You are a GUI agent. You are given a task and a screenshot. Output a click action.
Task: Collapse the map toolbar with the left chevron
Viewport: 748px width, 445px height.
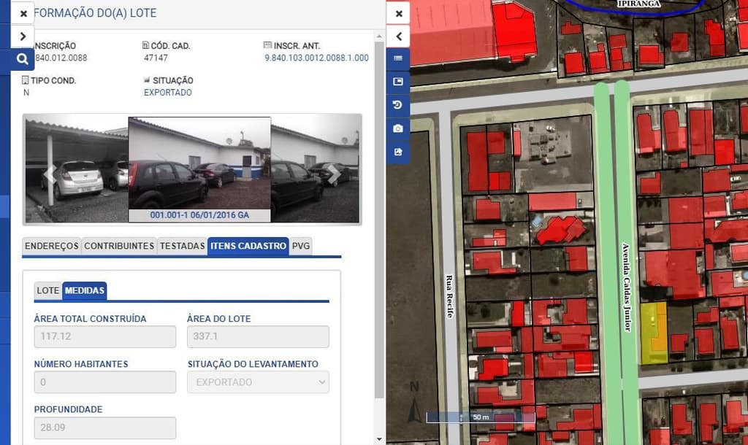coord(398,36)
